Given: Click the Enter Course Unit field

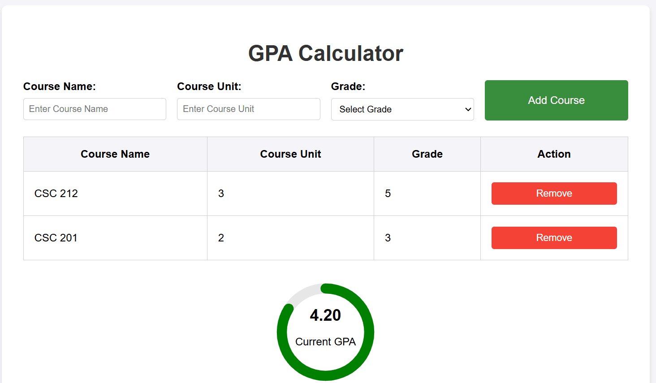Looking at the screenshot, I should tap(248, 109).
